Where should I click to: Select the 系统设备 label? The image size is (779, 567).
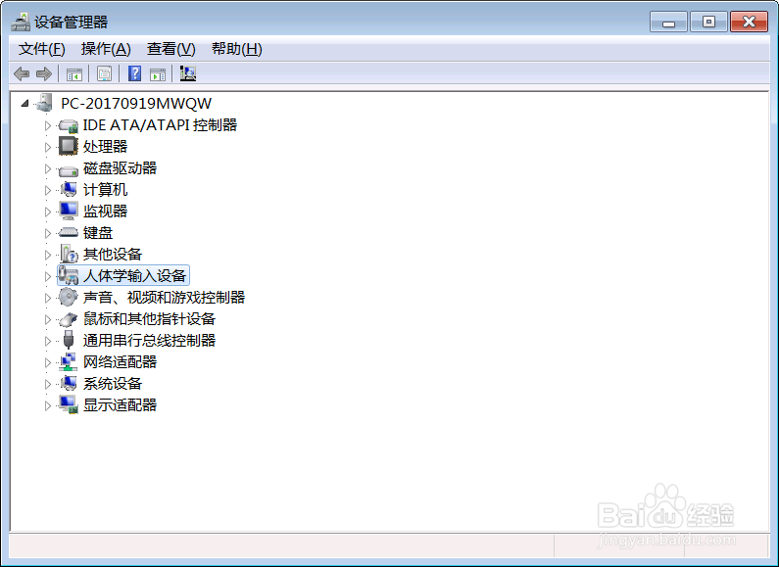pyautogui.click(x=113, y=383)
